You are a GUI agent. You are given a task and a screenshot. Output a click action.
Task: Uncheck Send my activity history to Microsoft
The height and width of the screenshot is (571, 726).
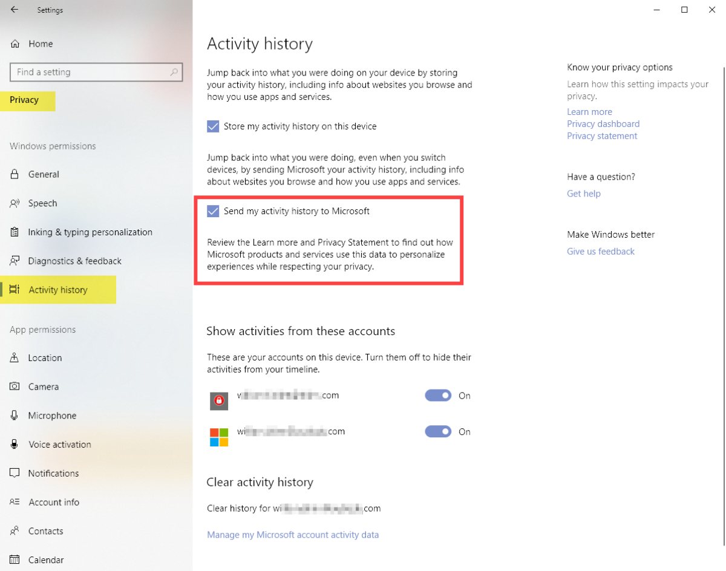coord(213,211)
